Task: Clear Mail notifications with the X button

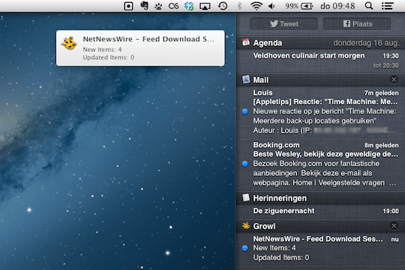Action: click(x=394, y=79)
